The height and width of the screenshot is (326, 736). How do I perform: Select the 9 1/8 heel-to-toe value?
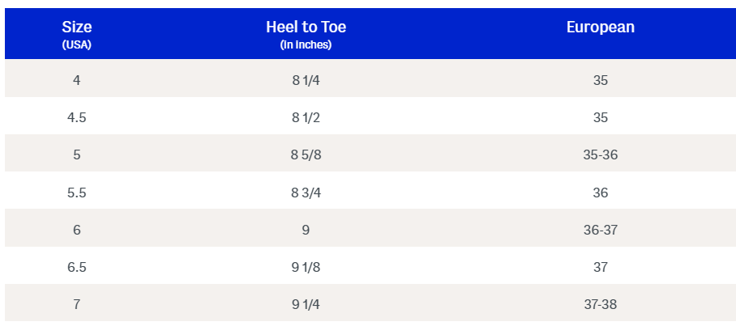point(306,267)
